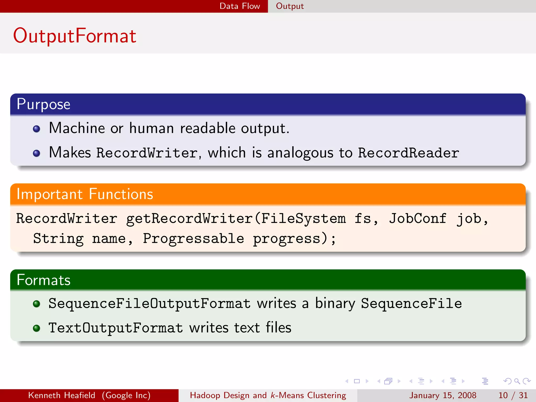The width and height of the screenshot is (536, 402).
Task: Click the Purpose block heading
Action: [43, 104]
